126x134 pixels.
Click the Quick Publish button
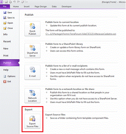point(32,29)
